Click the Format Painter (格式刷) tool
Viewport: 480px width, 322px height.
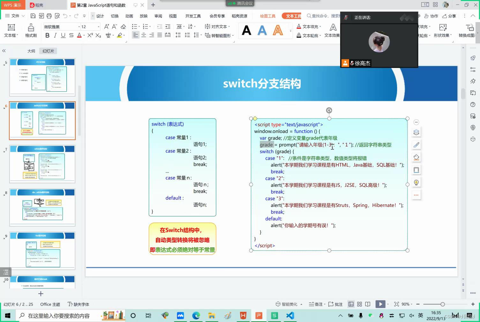[31, 31]
